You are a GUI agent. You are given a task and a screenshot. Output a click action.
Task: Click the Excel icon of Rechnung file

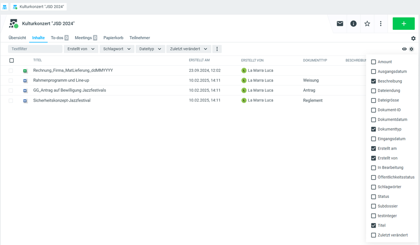click(x=25, y=71)
